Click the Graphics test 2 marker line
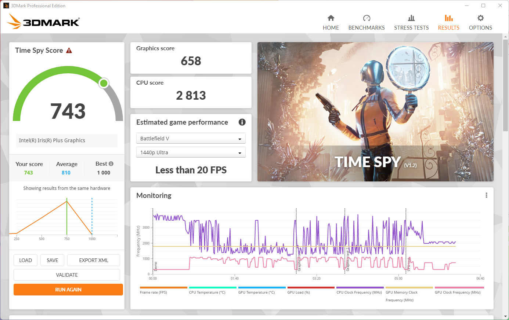The image size is (509, 320). (x=345, y=240)
